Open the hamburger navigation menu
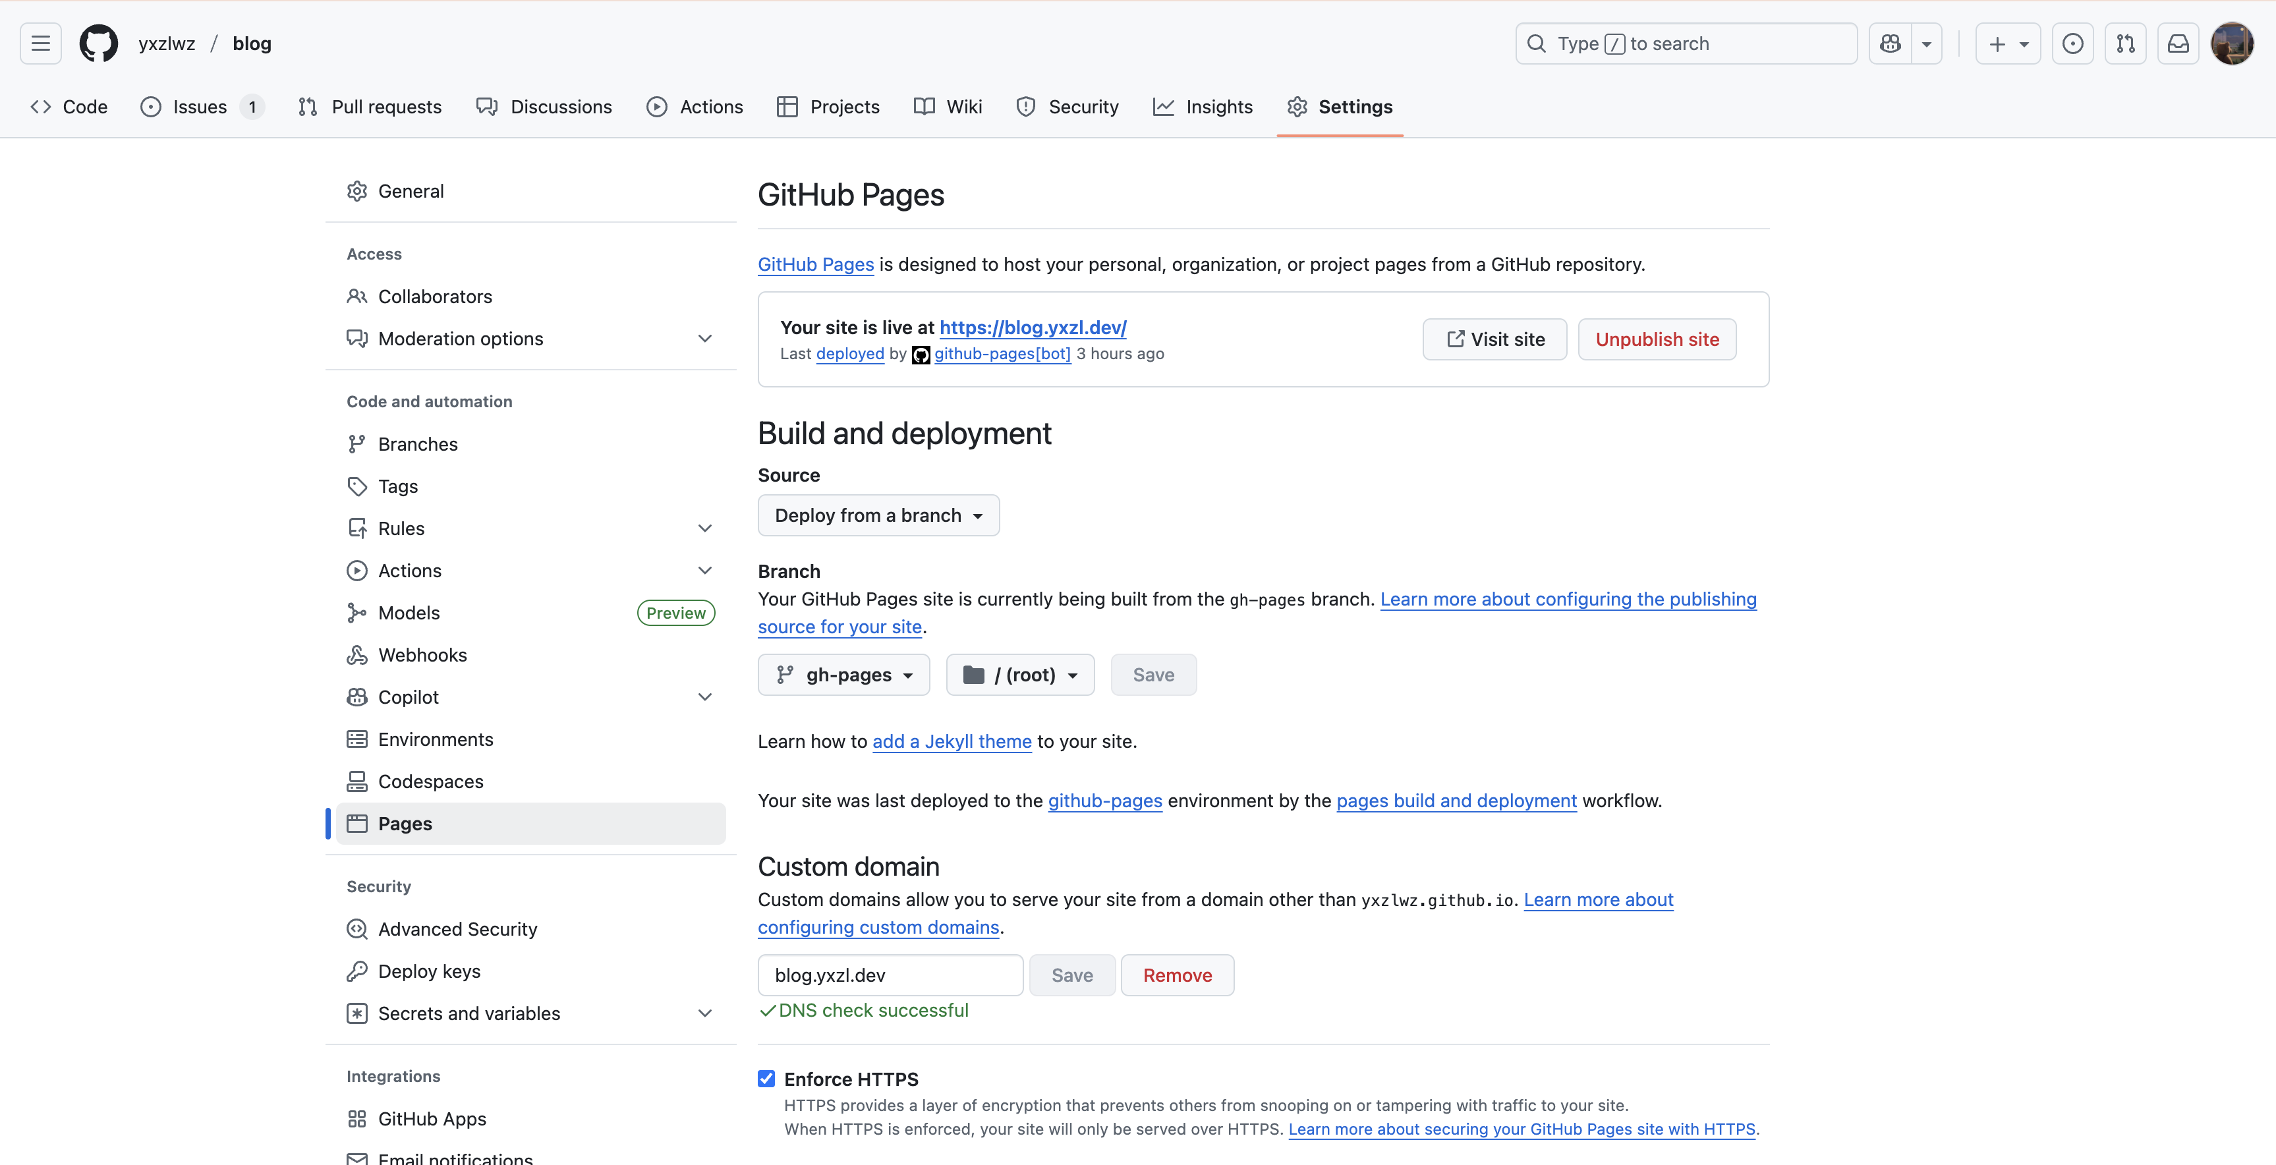 click(41, 43)
